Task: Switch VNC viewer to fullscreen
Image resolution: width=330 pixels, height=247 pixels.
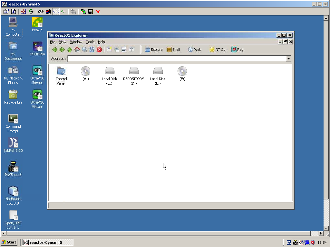Action: pyautogui.click(x=23, y=12)
